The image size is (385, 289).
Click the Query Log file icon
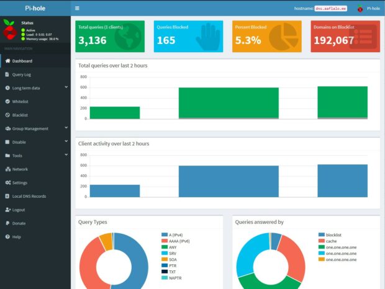coord(7,74)
